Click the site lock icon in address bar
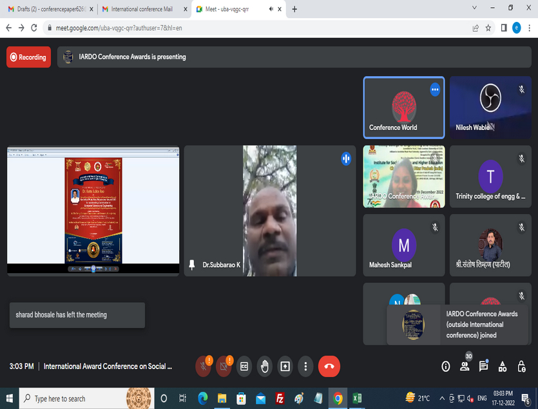 tap(50, 28)
